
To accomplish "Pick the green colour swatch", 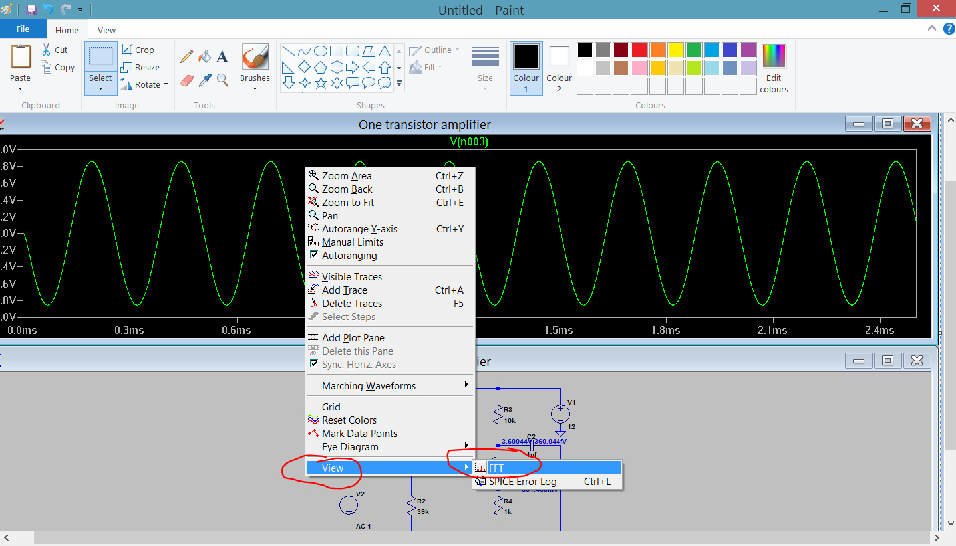I will coord(694,50).
